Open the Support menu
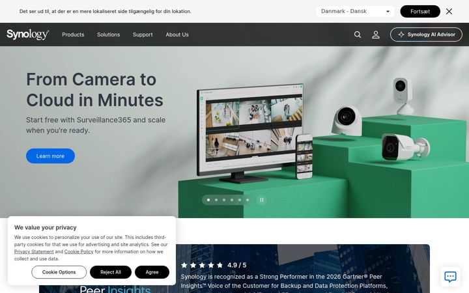This screenshot has height=293, width=469. (143, 35)
